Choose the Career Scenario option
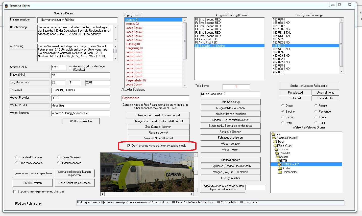Image resolution: width=362 pixels, height=216 pixels. 59,157
